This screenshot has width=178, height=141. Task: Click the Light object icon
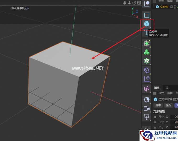[147, 117]
